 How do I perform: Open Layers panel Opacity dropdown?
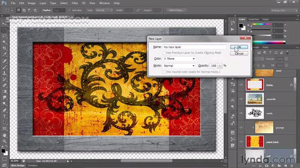pos(286,59)
